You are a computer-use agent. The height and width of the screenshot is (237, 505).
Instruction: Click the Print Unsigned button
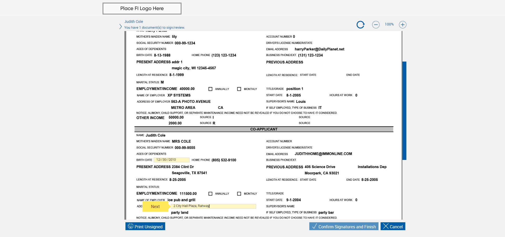pos(145,226)
